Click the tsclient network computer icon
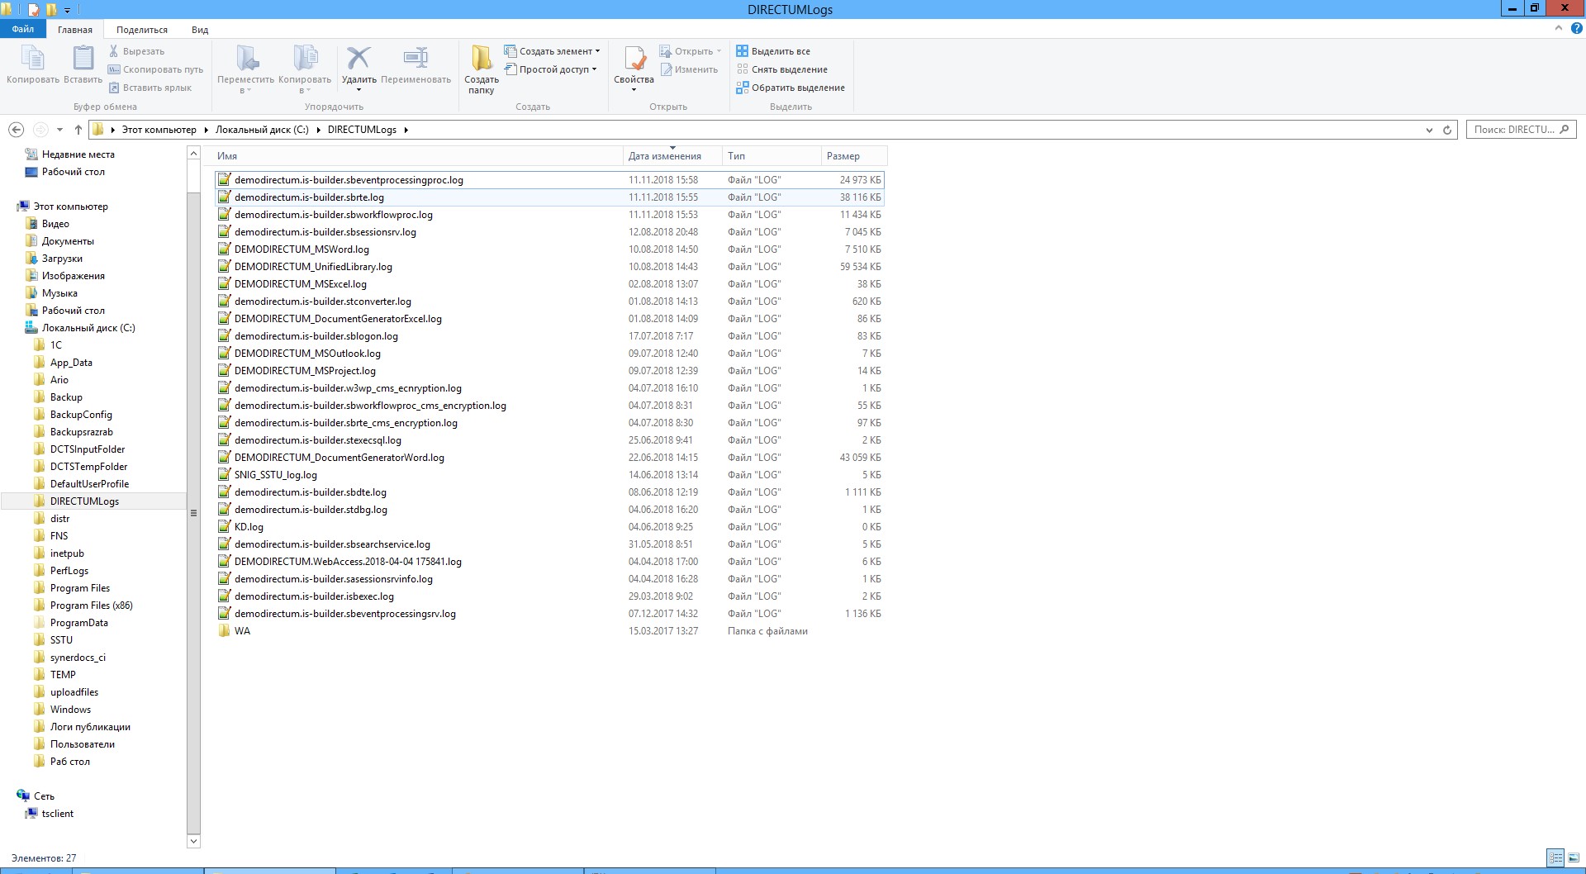The width and height of the screenshot is (1586, 874). point(31,814)
